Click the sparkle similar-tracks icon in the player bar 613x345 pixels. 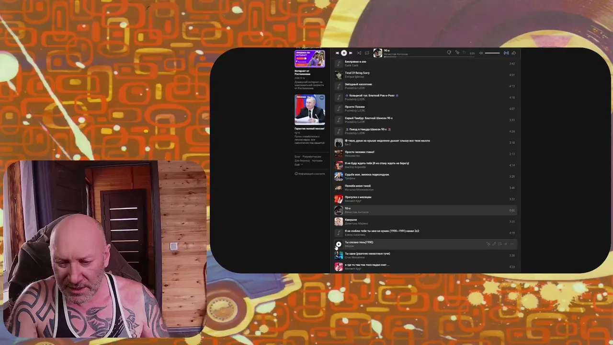click(x=457, y=53)
